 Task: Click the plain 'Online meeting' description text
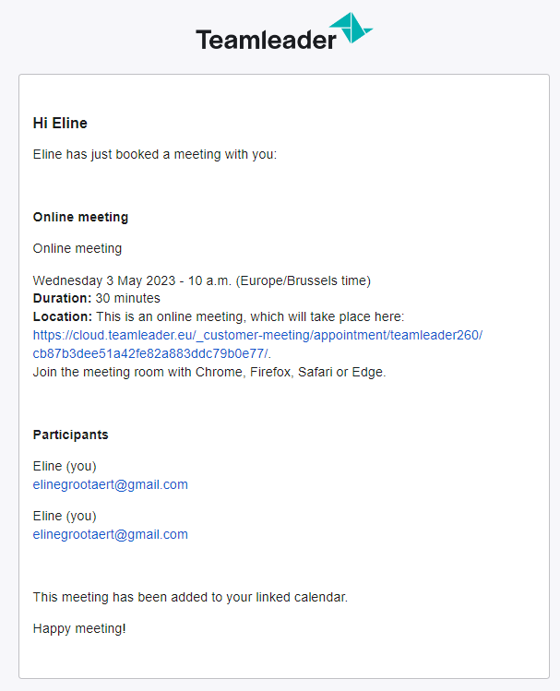tap(77, 248)
